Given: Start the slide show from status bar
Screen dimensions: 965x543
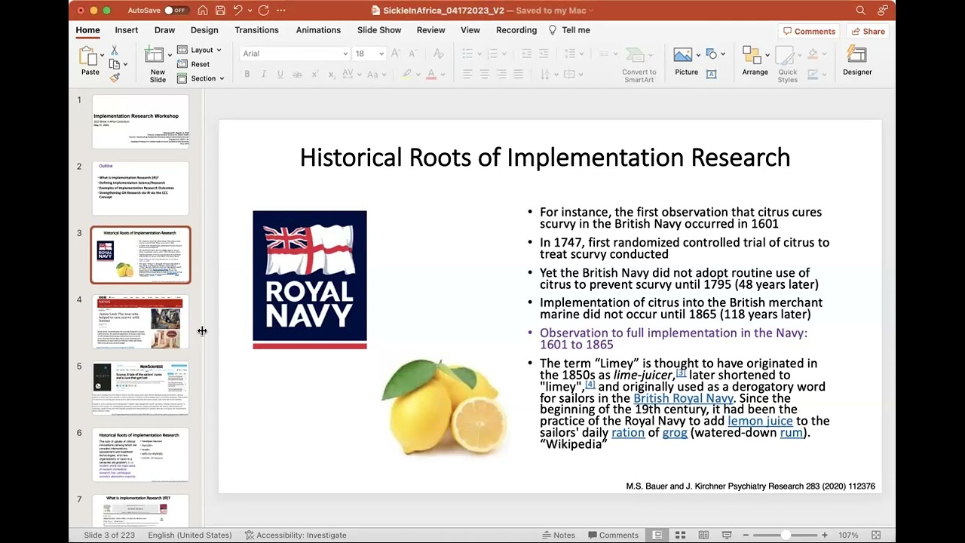Looking at the screenshot, I should point(727,535).
